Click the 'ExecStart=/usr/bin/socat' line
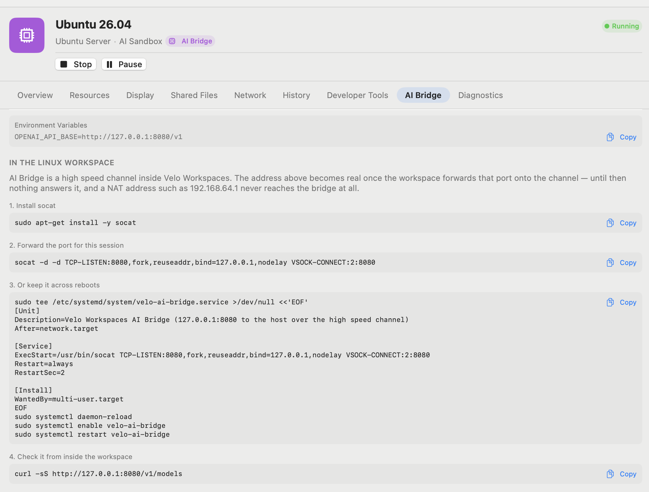The height and width of the screenshot is (492, 649). 222,355
